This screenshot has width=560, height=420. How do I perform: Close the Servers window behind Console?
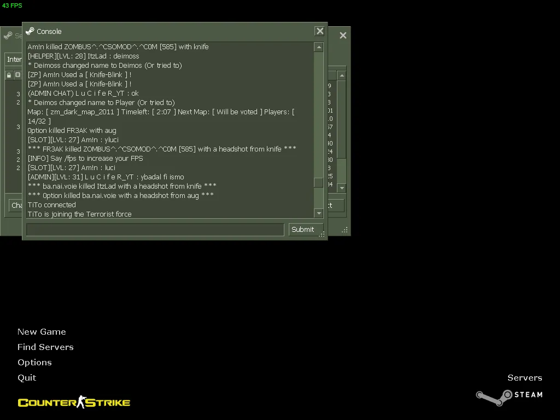(343, 36)
